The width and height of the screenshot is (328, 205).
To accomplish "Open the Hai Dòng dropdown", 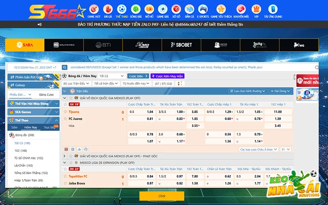I will (280, 91).
